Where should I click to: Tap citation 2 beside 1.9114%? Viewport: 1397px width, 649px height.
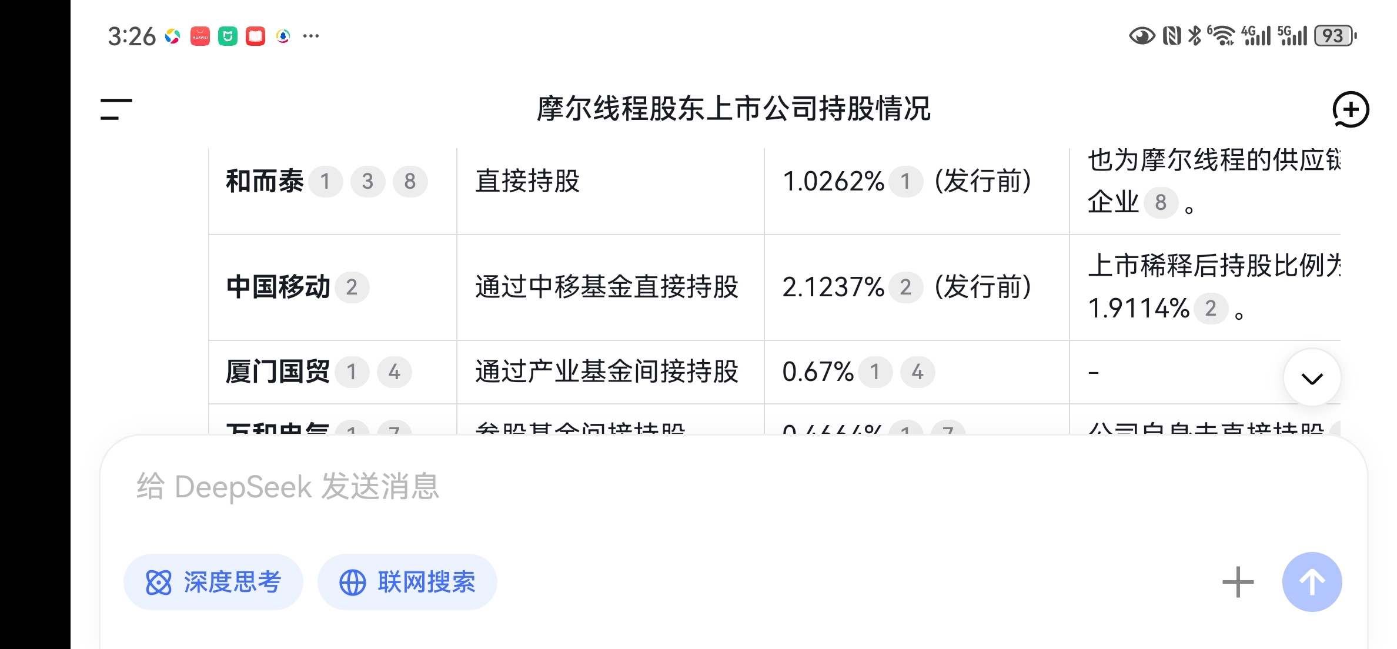click(1210, 309)
